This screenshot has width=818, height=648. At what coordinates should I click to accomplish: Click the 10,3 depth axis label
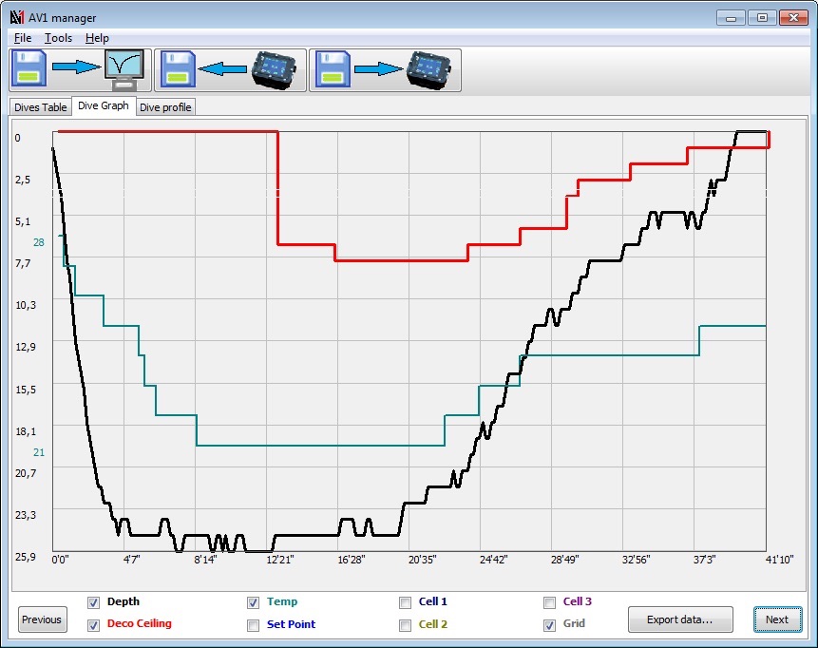pos(26,305)
